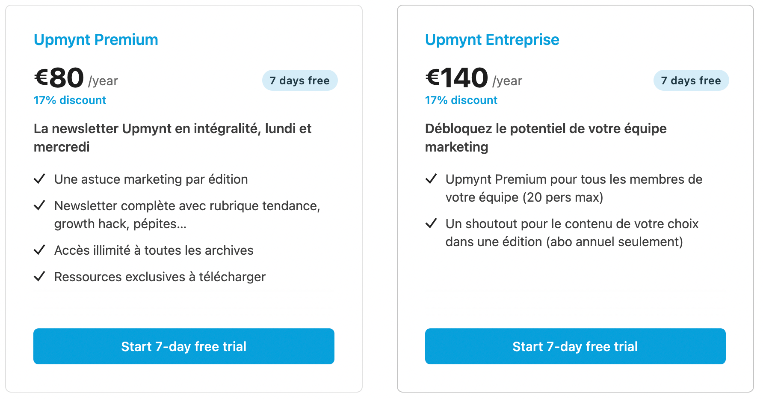Open the Upmynt Premium plan title
The image size is (763, 399).
(x=96, y=40)
